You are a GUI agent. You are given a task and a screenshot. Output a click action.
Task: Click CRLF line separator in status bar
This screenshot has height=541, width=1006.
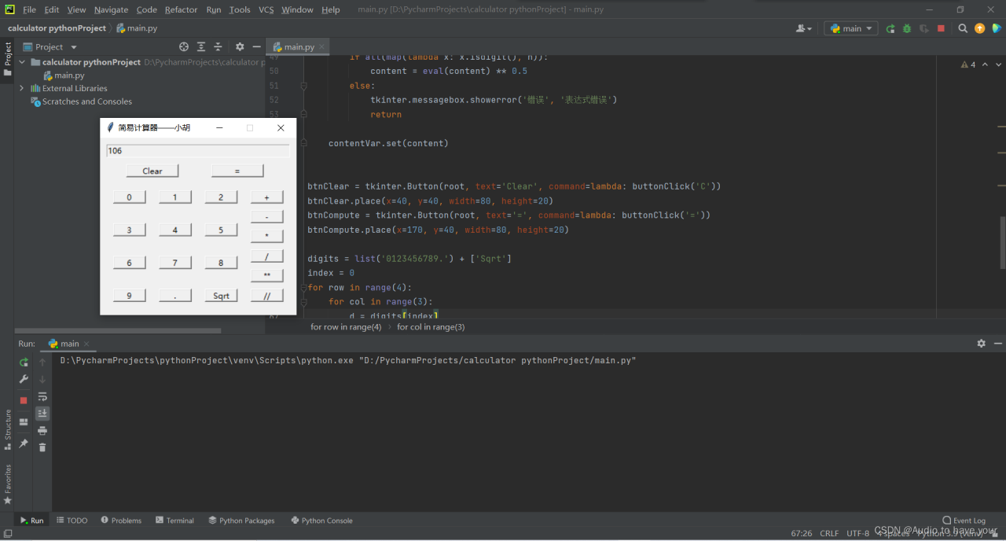pos(829,533)
